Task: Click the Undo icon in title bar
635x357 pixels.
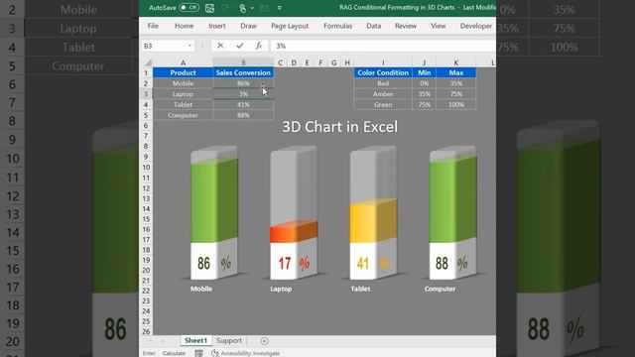Action: click(225, 8)
